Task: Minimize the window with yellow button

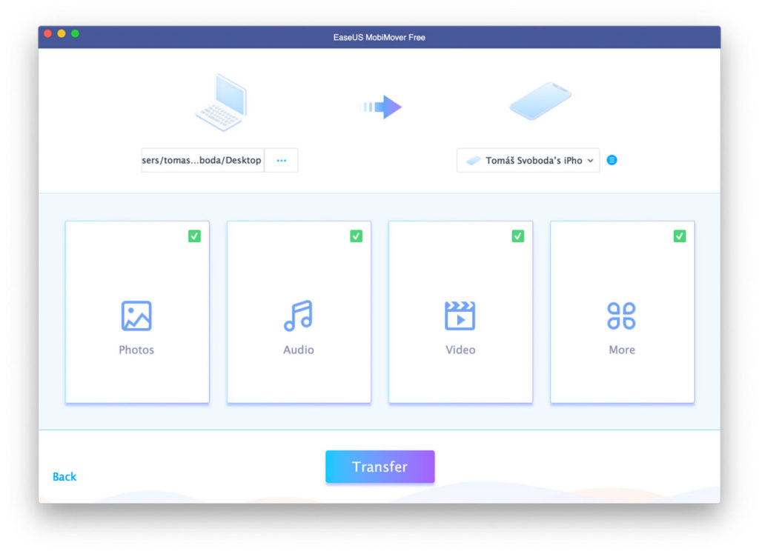Action: (x=62, y=33)
